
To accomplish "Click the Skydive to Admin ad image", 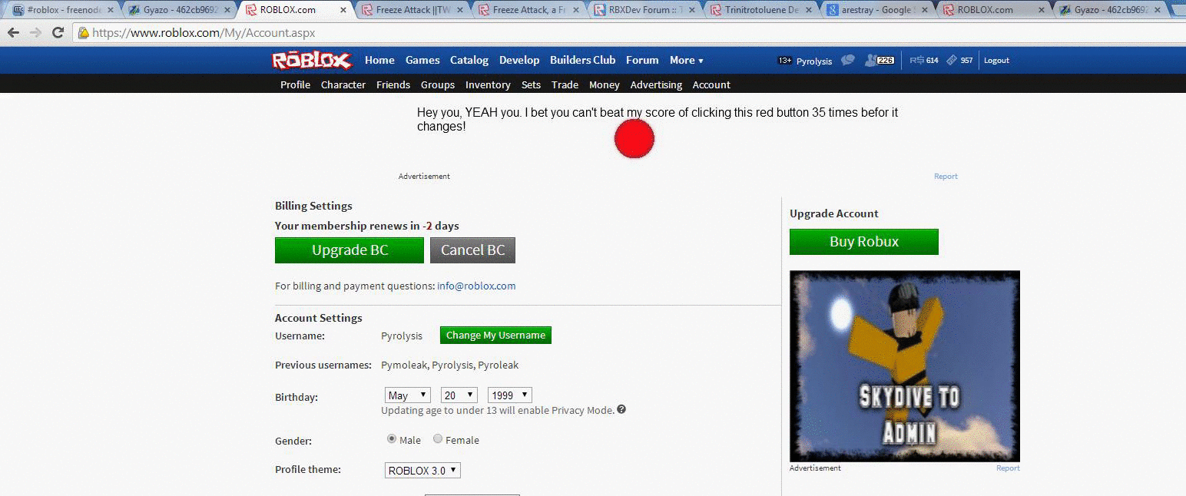I will pos(905,365).
